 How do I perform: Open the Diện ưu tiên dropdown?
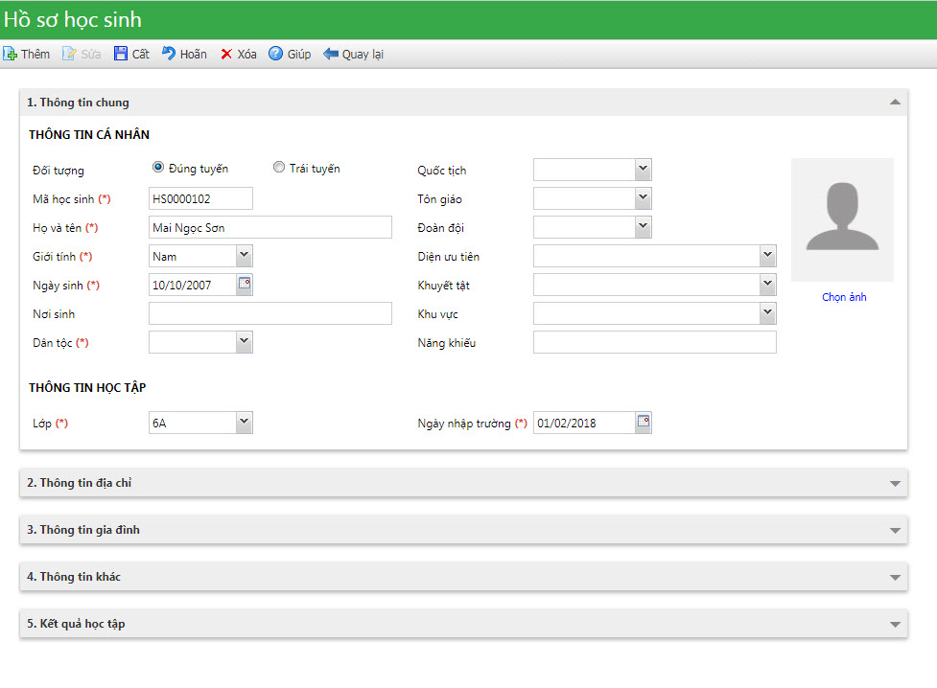pyautogui.click(x=768, y=256)
